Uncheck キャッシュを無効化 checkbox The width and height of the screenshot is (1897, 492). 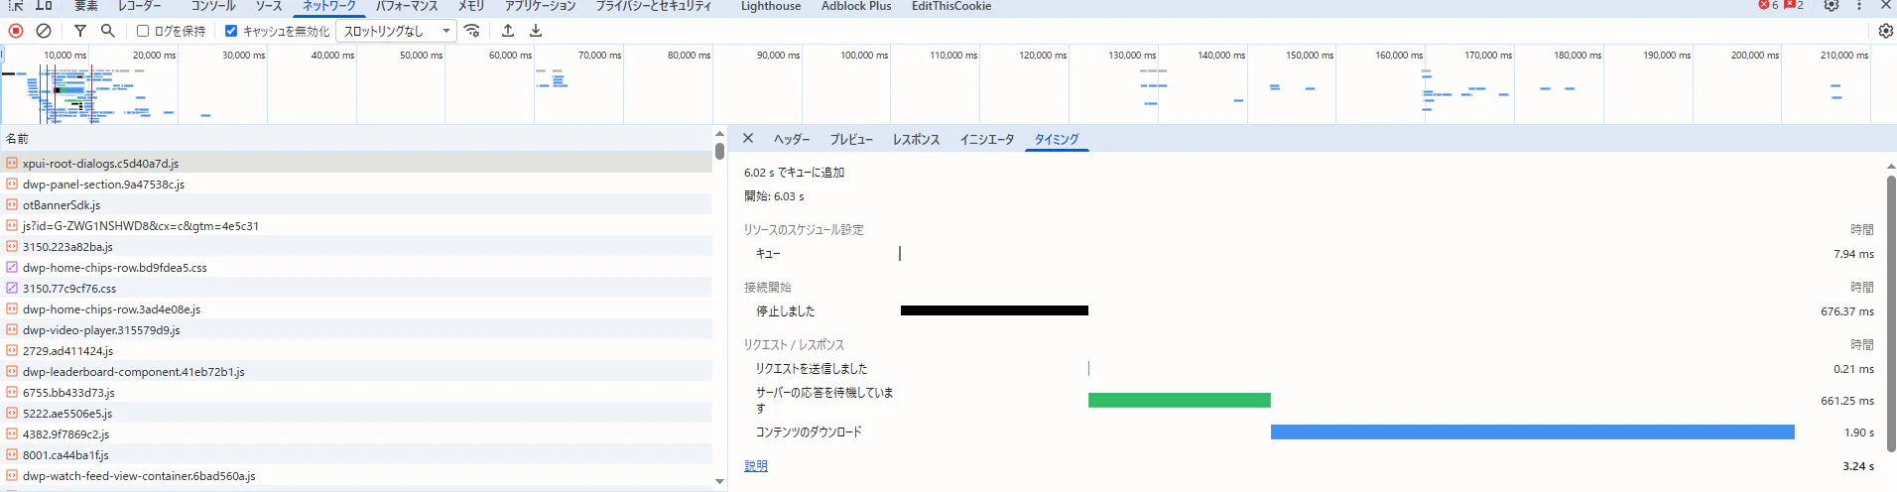click(231, 31)
